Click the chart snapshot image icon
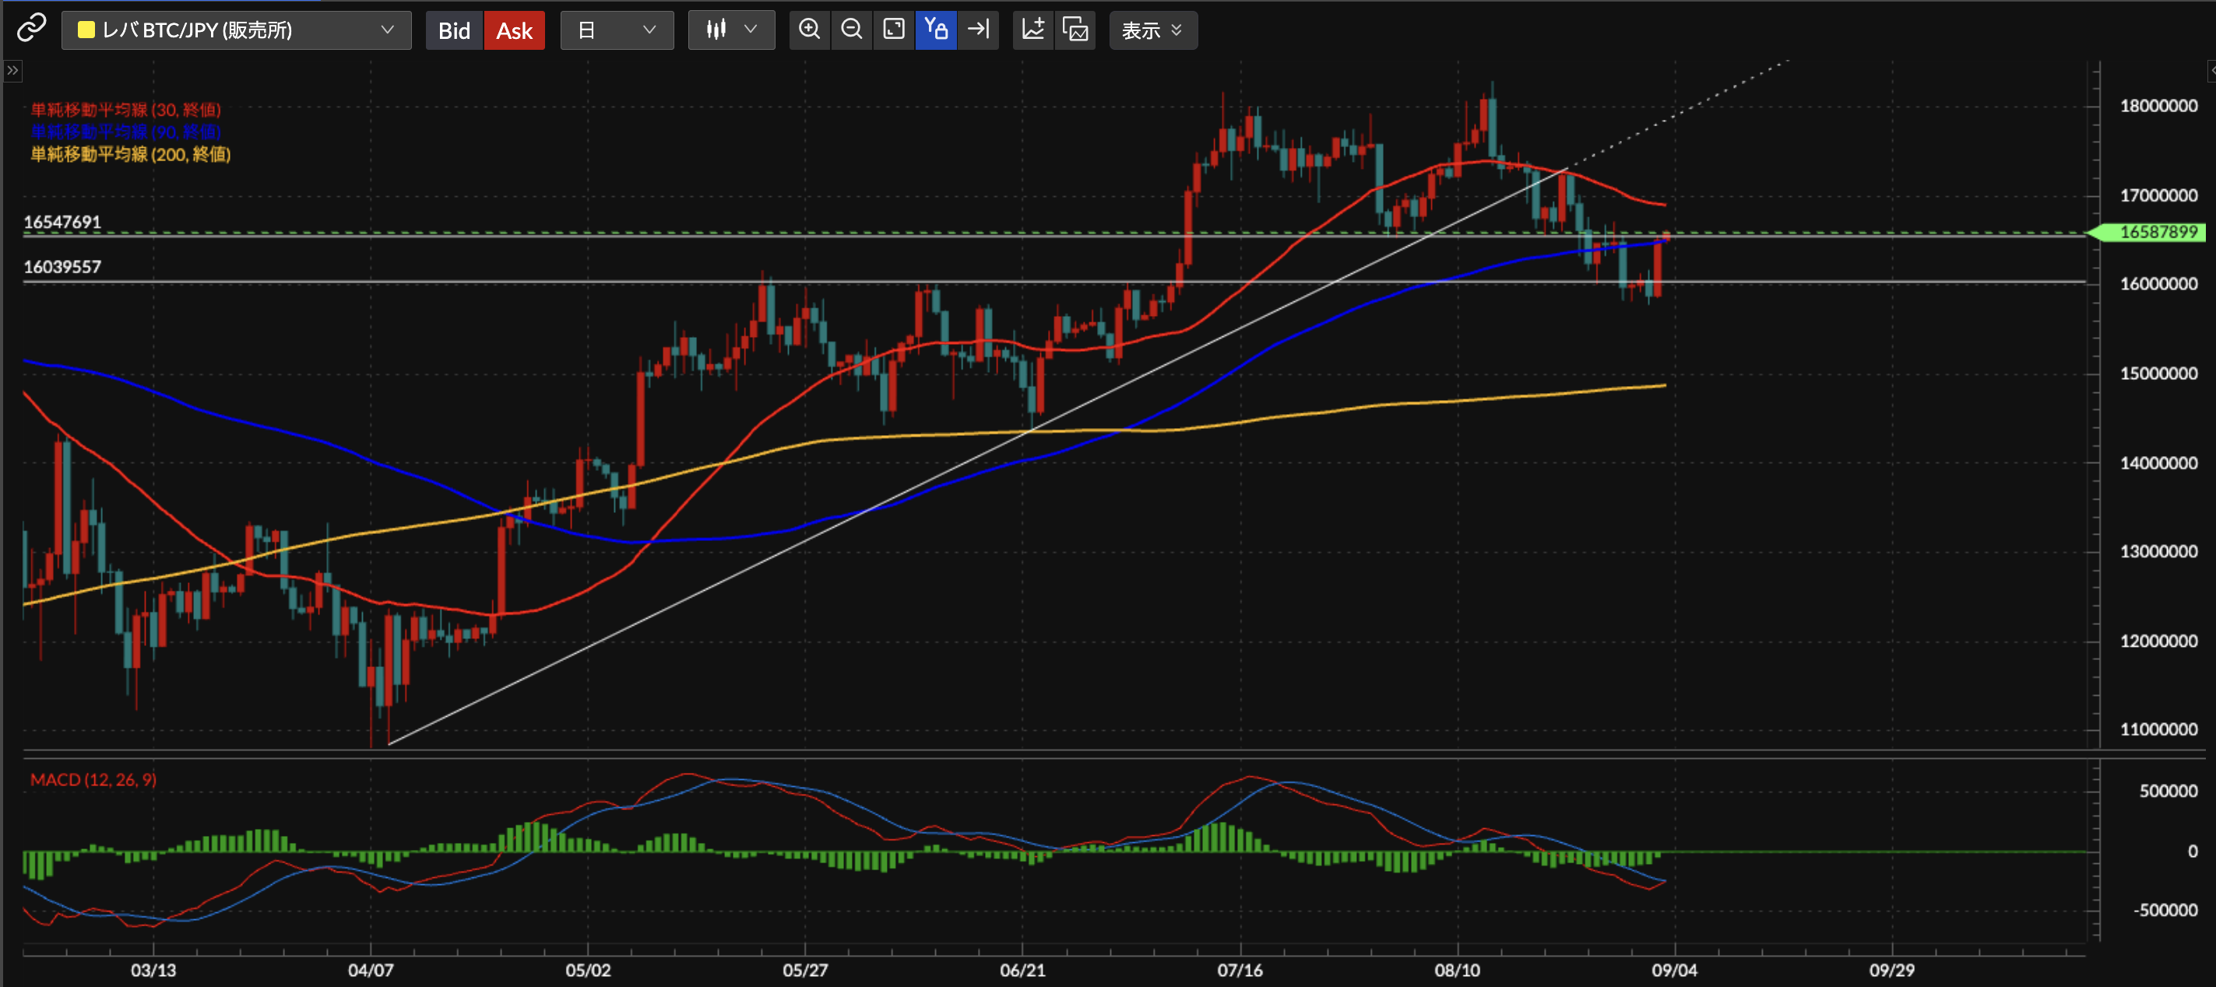Image resolution: width=2216 pixels, height=987 pixels. (x=1075, y=30)
